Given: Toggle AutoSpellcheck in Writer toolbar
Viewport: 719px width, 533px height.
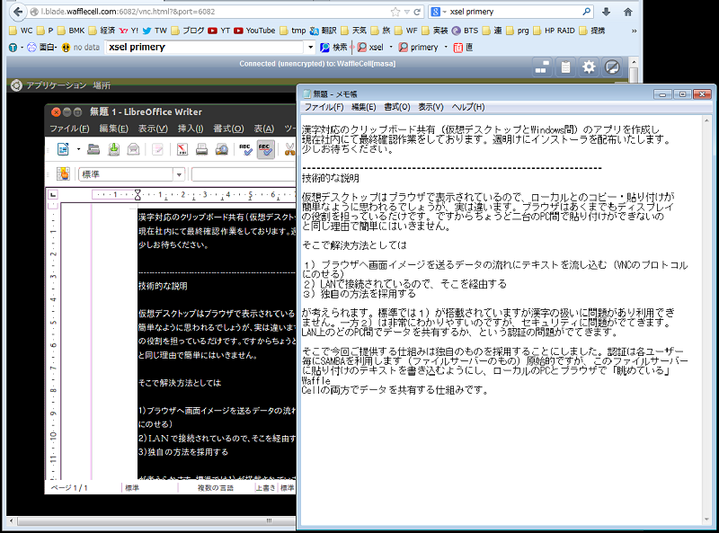Looking at the screenshot, I should [265, 149].
